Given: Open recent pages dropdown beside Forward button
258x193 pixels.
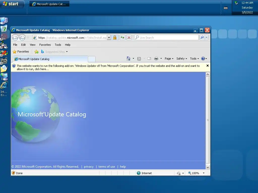Looking at the screenshot, I should click(28, 38).
